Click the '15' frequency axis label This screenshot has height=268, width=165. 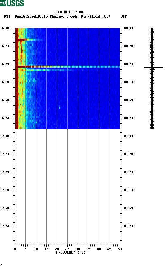[46, 249]
